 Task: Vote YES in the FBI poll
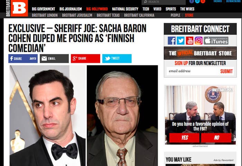184,138
